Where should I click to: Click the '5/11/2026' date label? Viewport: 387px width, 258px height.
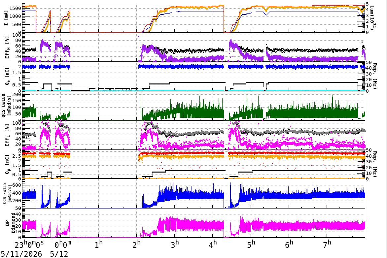[x=21, y=254]
